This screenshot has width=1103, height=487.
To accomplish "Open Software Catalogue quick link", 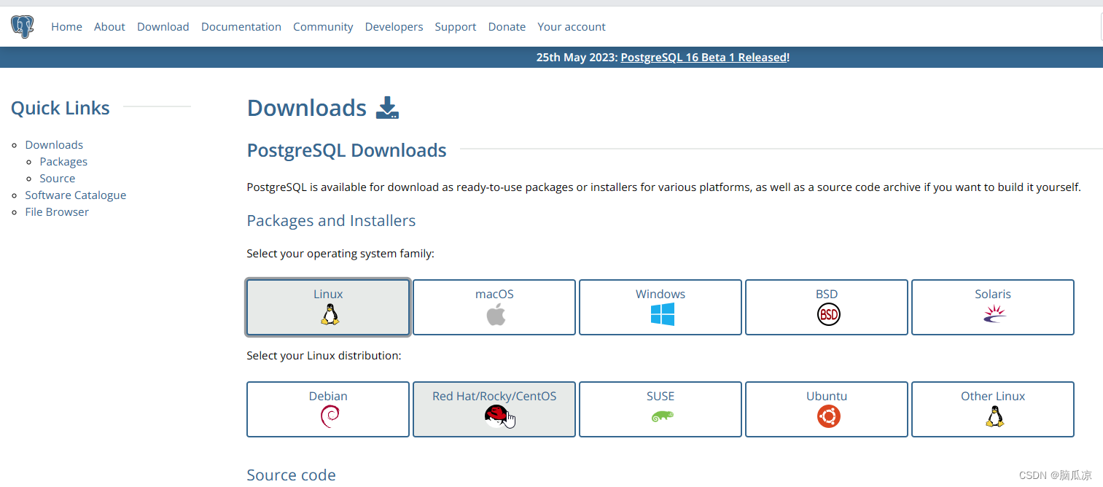I will pos(76,195).
